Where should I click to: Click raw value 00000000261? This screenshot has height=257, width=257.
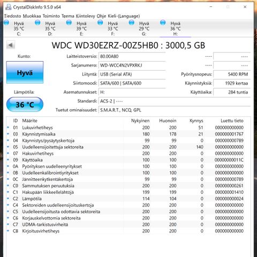(x=229, y=186)
